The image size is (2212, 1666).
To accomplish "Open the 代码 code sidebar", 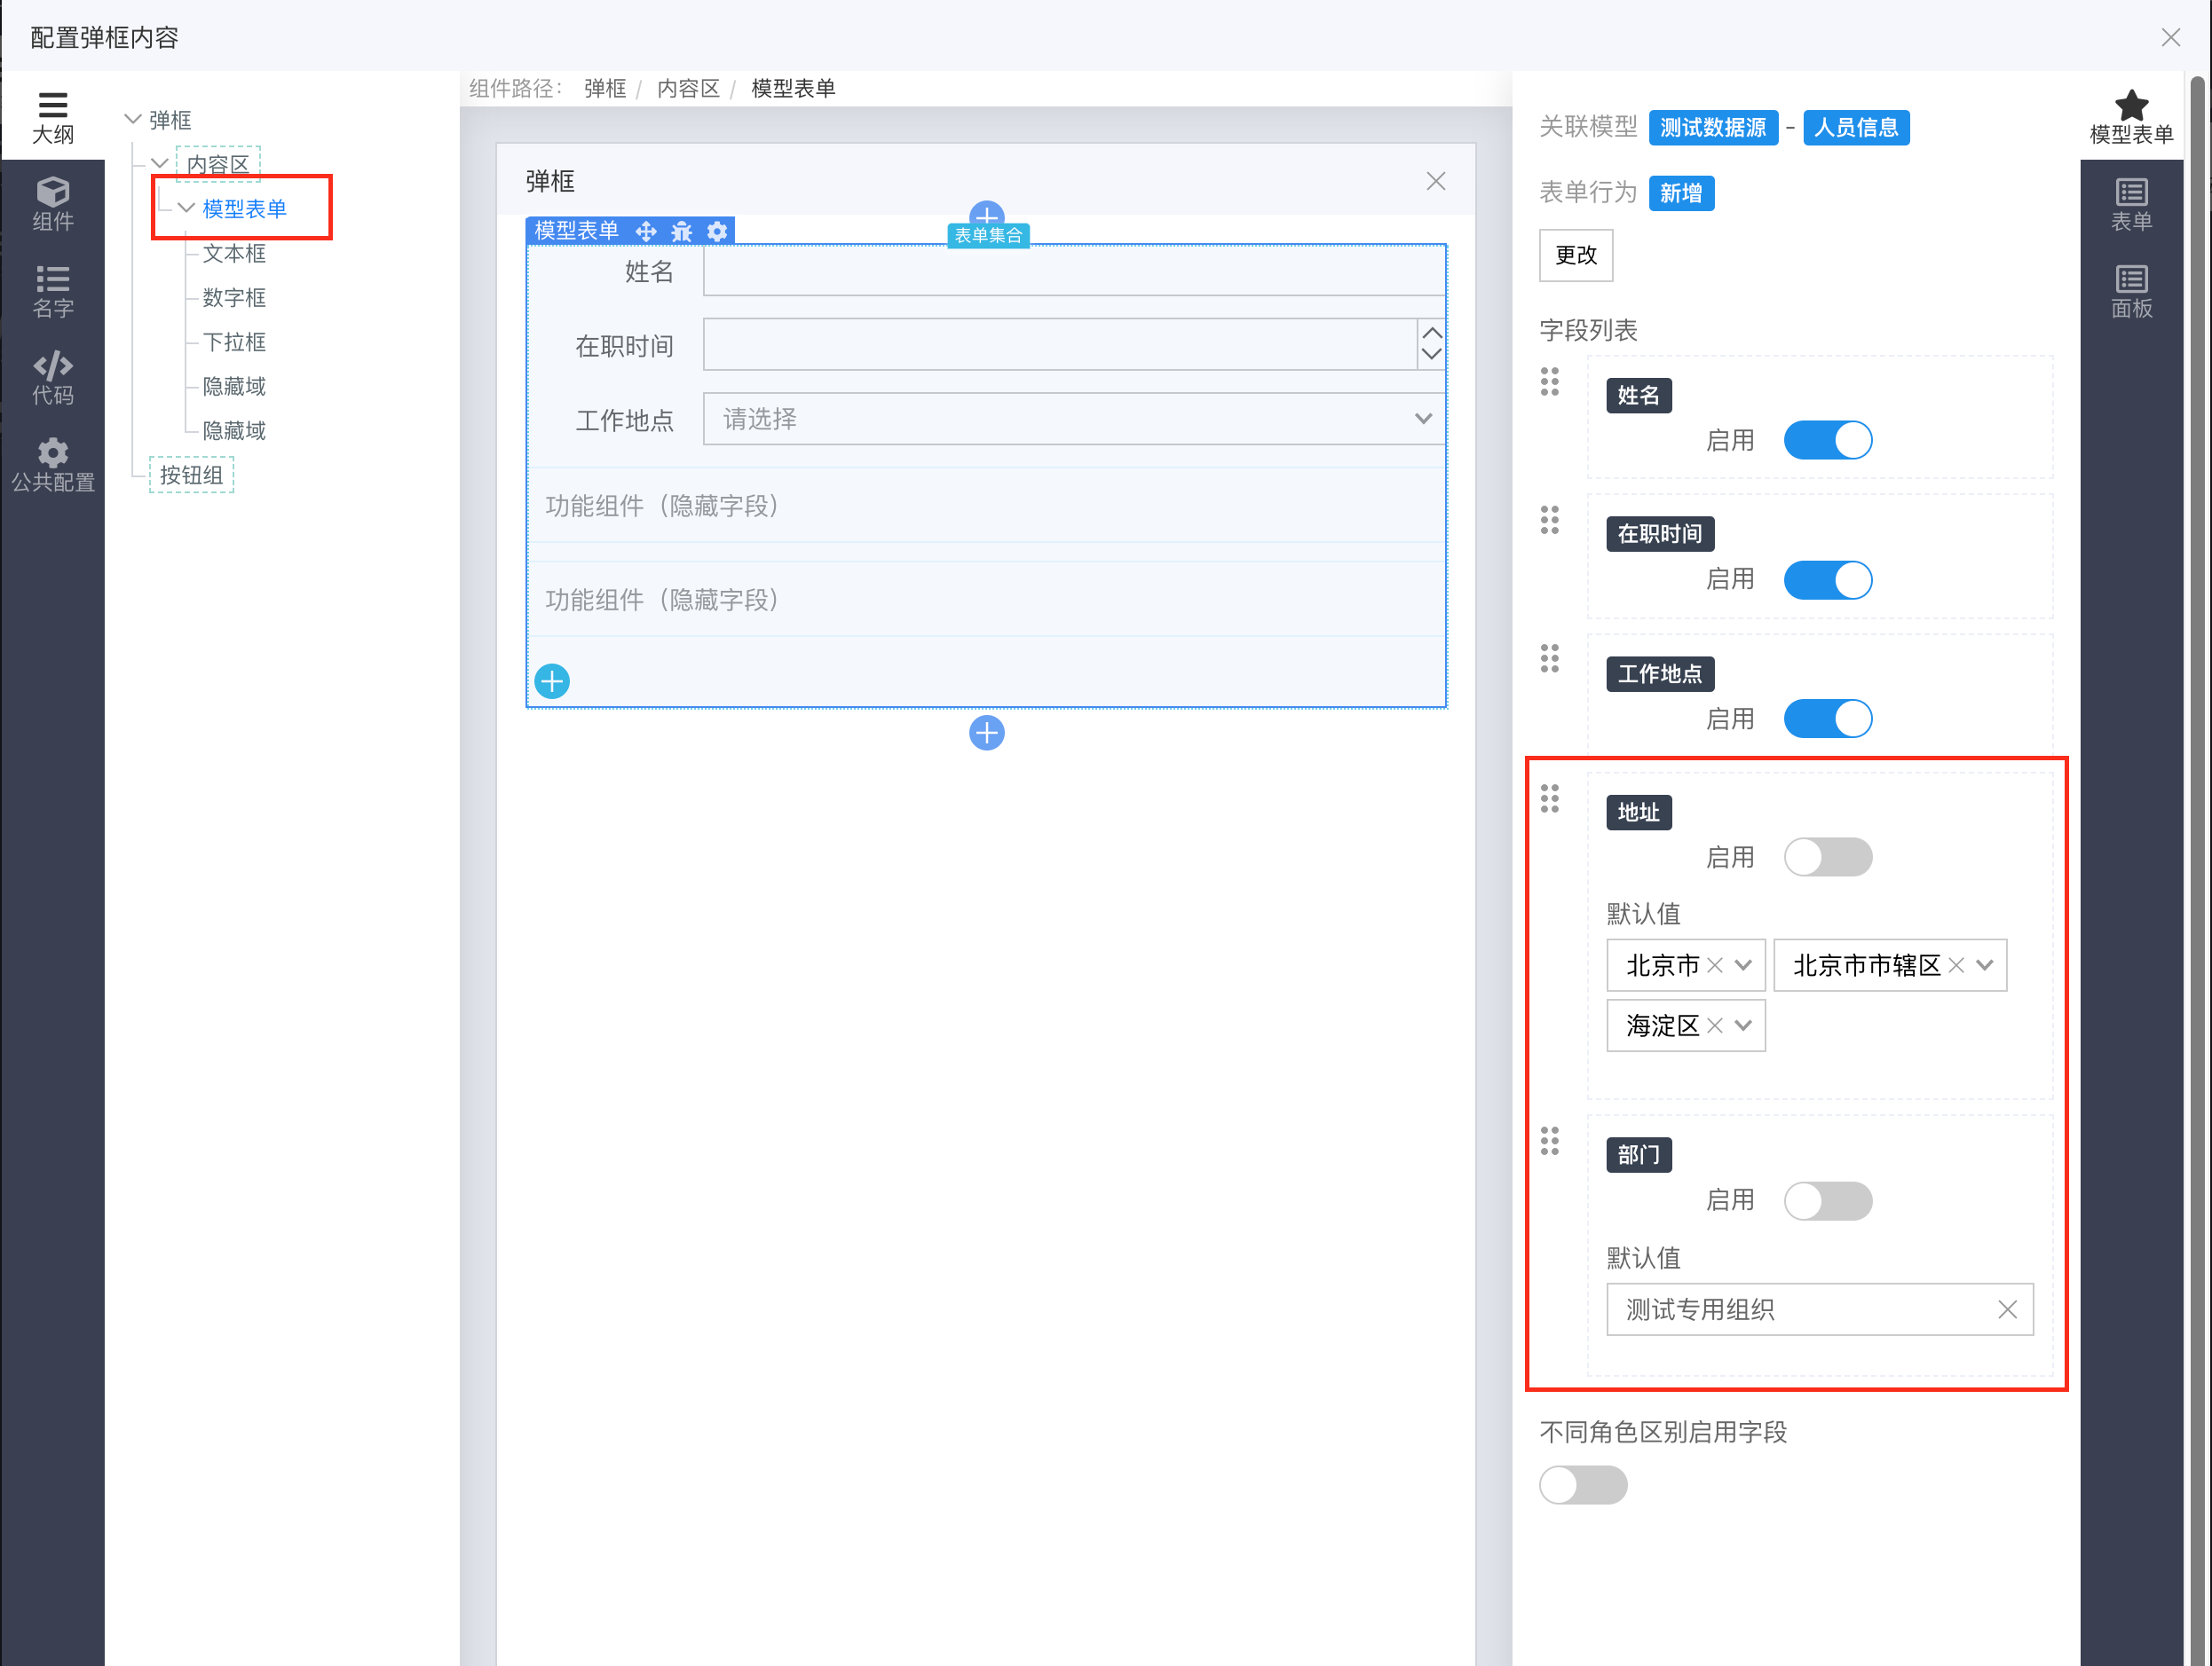I will [x=52, y=378].
